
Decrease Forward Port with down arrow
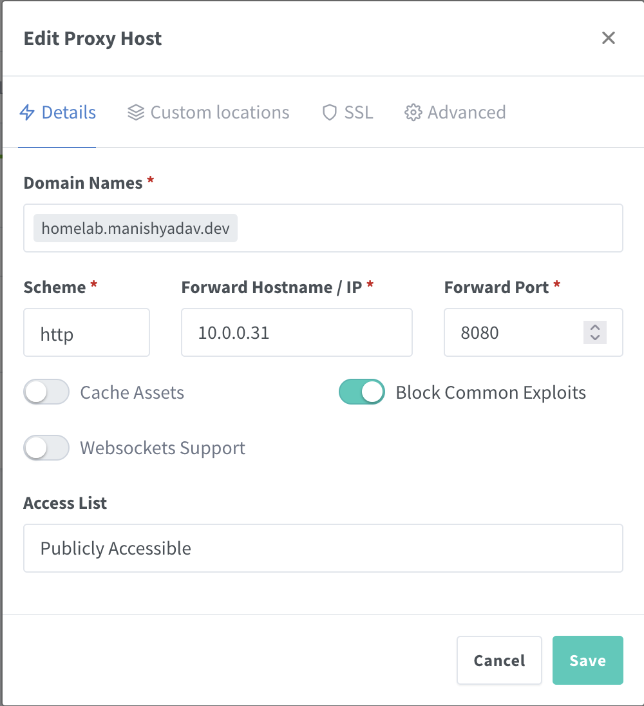point(595,338)
